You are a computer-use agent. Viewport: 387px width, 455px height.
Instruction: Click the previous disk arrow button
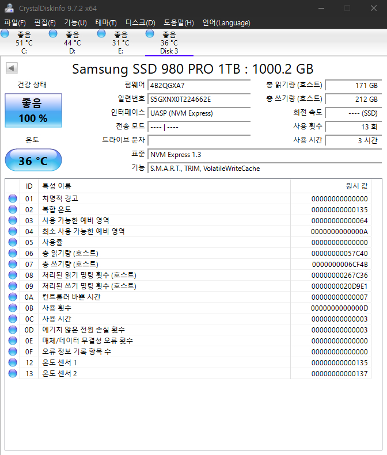click(12, 68)
